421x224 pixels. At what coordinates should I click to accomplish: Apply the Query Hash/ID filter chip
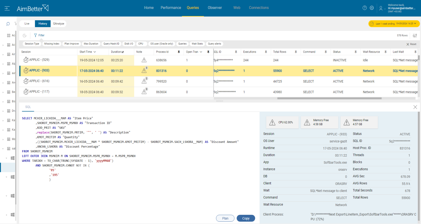(x=111, y=44)
